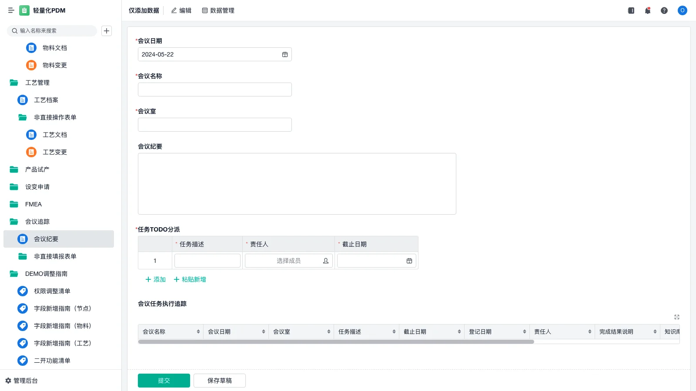
Task: Open the 编辑 tab
Action: [x=181, y=10]
